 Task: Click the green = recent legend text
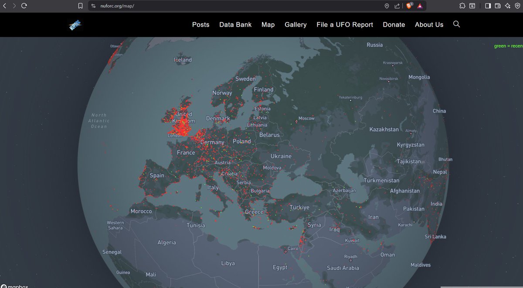(x=508, y=46)
